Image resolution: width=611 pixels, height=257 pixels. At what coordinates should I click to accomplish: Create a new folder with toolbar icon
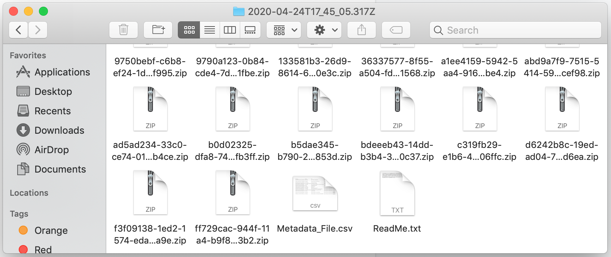(158, 30)
